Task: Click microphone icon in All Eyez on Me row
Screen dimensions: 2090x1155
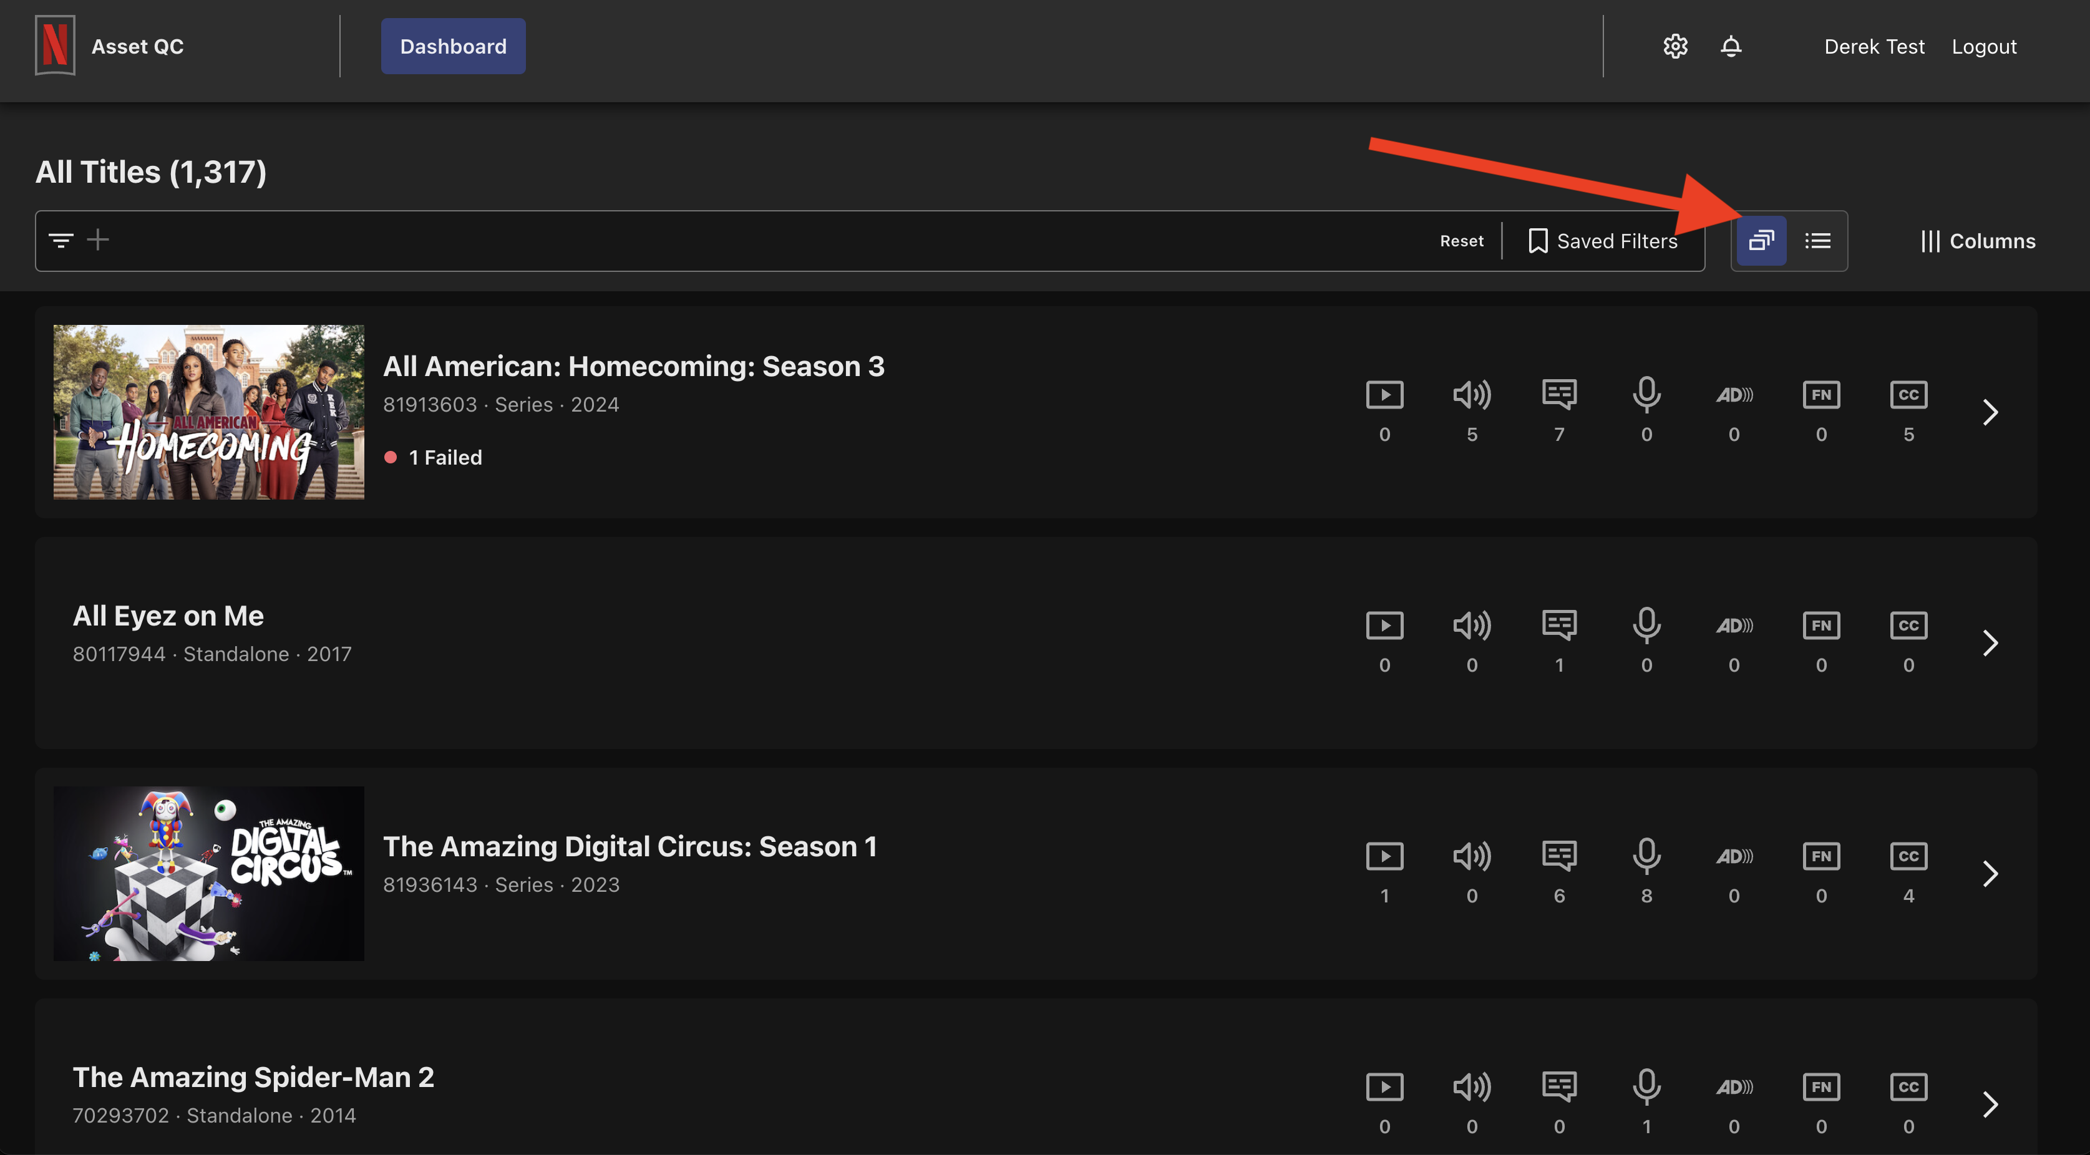Action: pos(1646,626)
